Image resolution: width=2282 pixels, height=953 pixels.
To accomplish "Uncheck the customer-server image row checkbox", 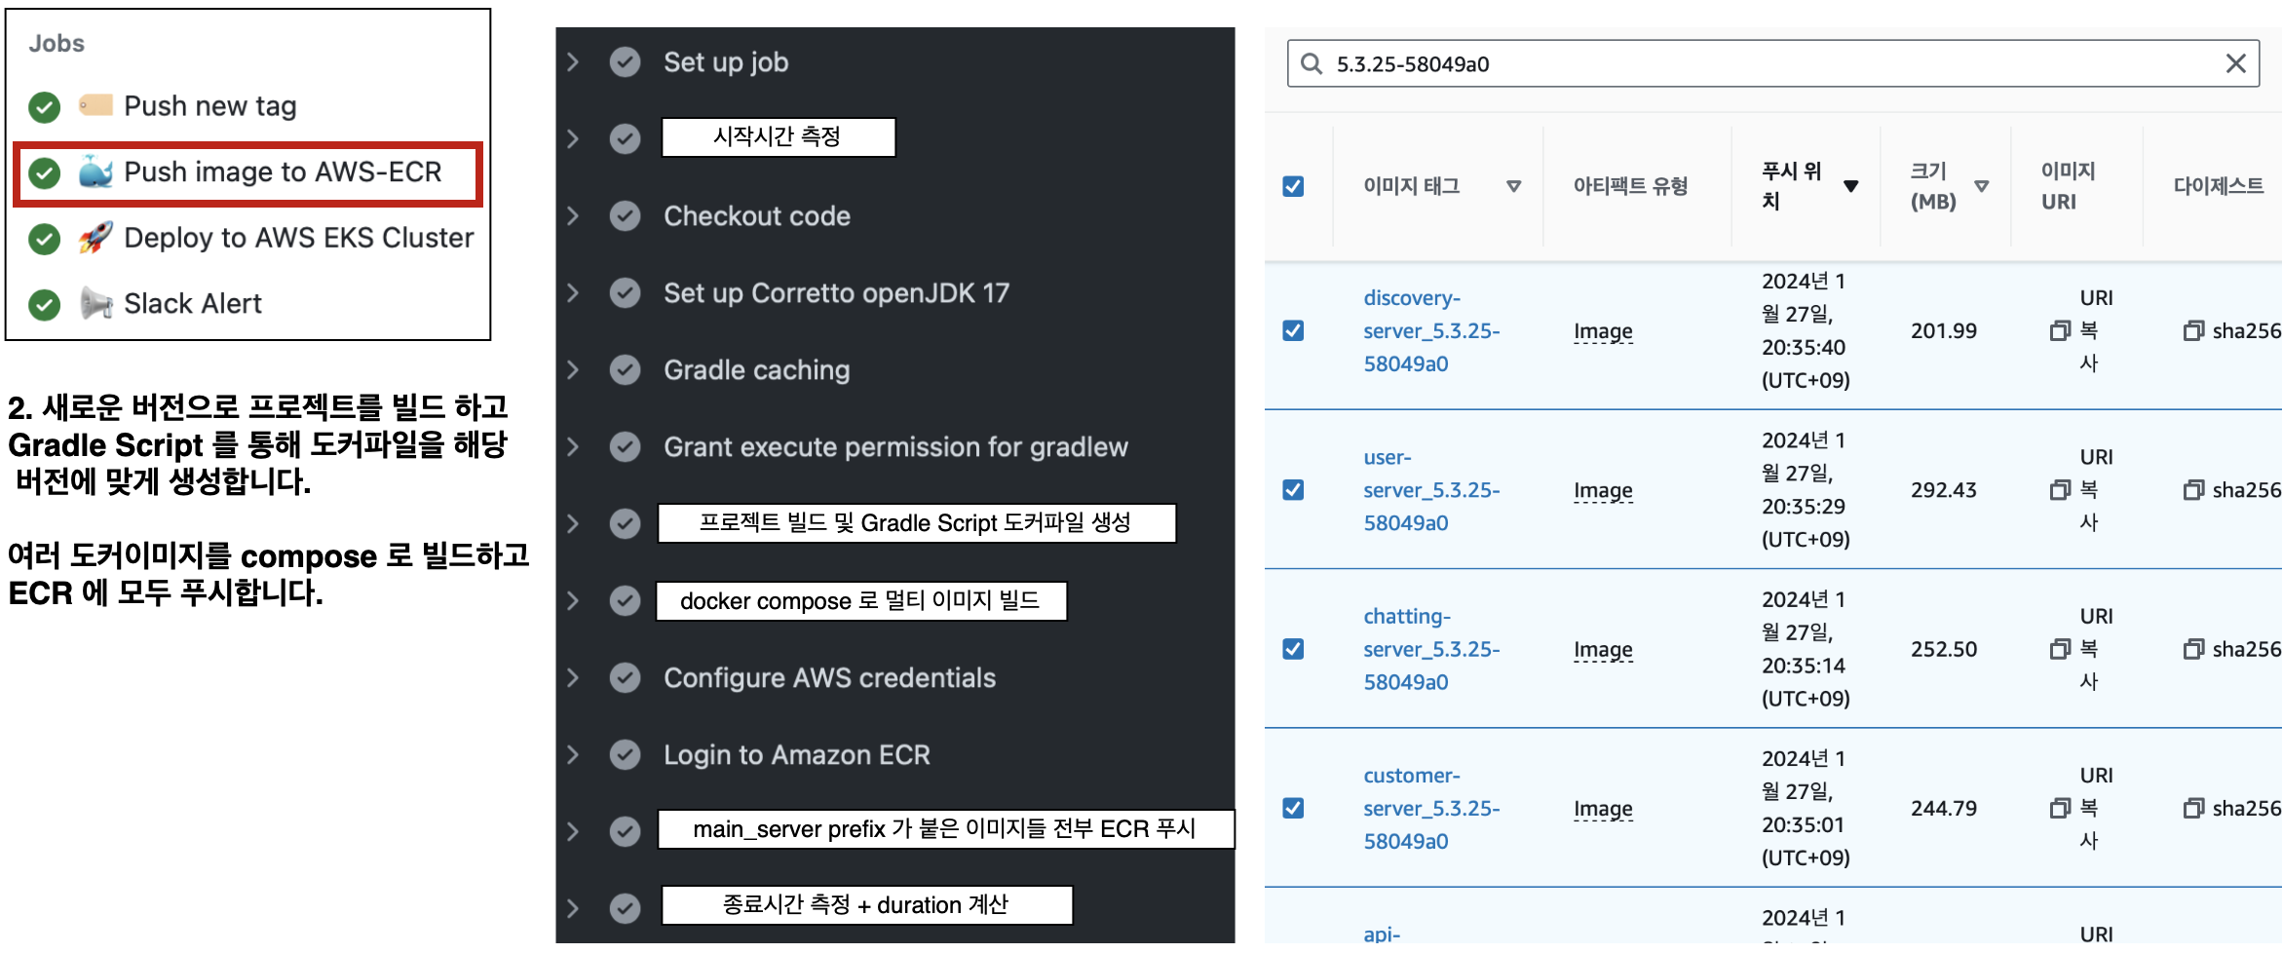I will [1293, 809].
